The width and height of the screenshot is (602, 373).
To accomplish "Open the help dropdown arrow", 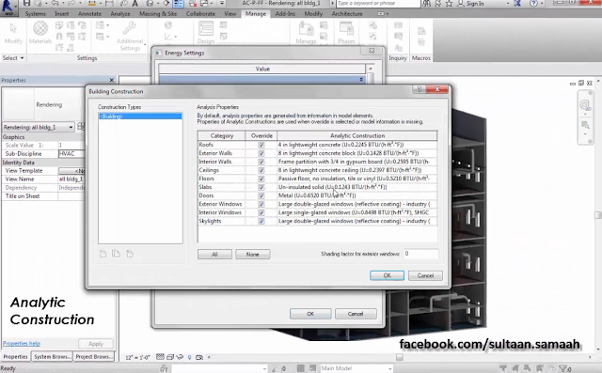I will [x=542, y=4].
